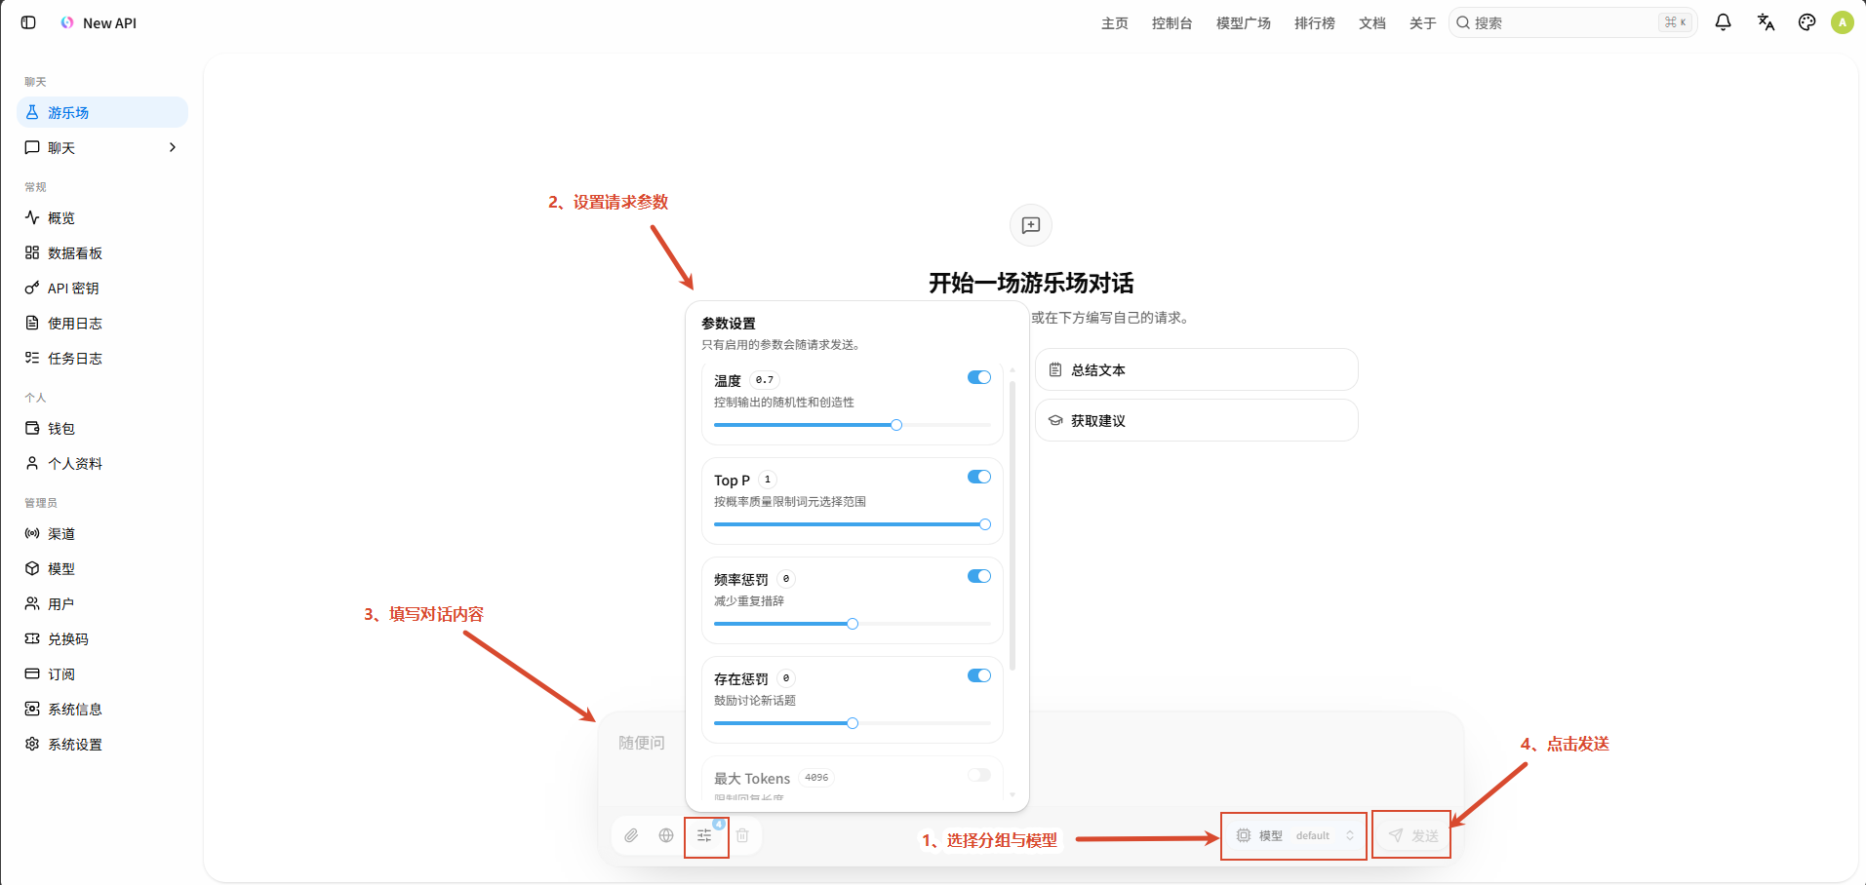Open 系统设置 in sidebar

click(102, 744)
